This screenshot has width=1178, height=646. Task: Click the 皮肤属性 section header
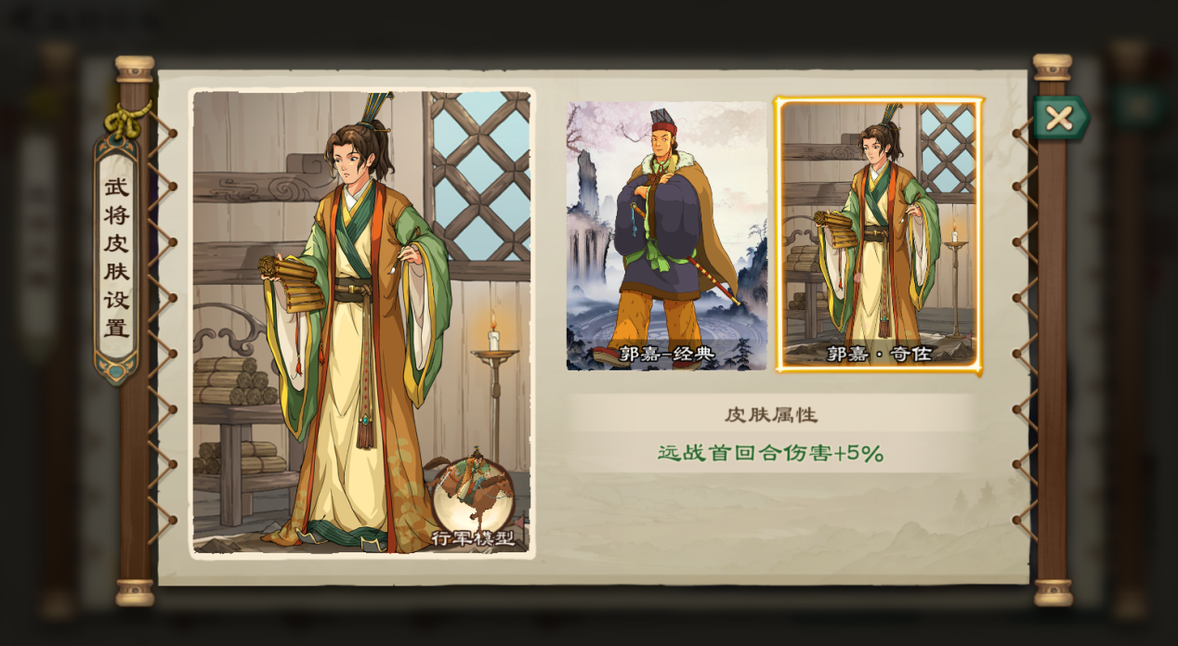pos(771,414)
